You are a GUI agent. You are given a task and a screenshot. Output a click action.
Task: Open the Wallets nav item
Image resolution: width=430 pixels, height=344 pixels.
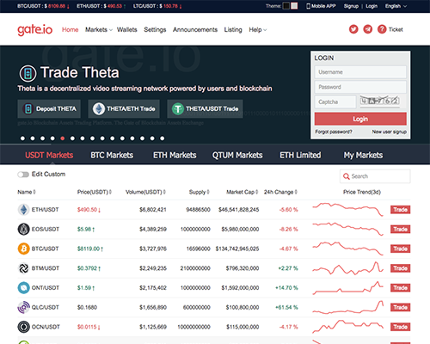pyautogui.click(x=127, y=29)
